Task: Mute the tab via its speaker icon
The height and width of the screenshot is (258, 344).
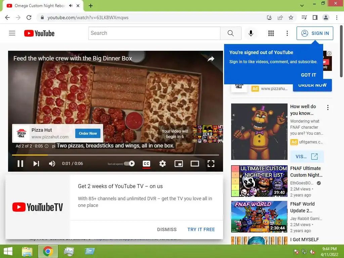Action: point(71,6)
